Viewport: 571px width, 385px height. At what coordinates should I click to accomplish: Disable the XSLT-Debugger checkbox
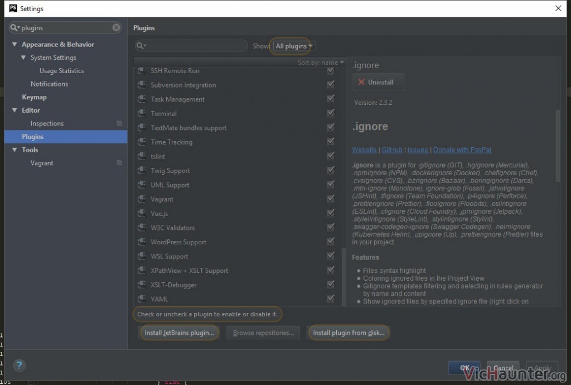tap(331, 284)
